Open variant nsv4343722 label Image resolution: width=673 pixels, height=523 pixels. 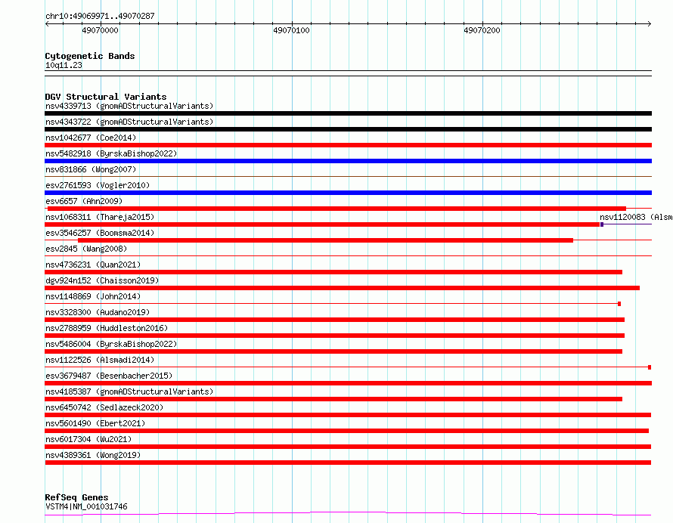click(x=129, y=122)
